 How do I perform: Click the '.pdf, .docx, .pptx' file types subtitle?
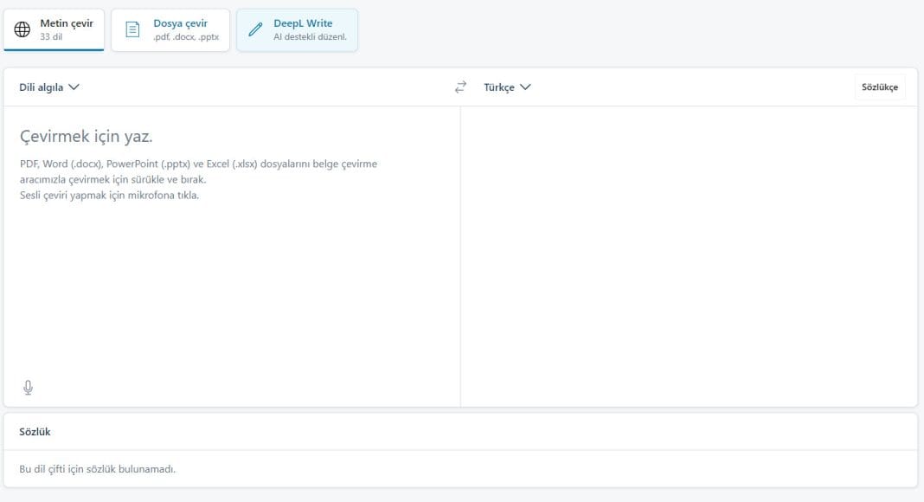coord(186,37)
